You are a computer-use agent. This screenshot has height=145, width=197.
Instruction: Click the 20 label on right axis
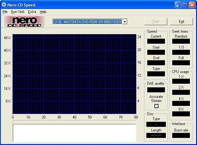click(139, 50)
